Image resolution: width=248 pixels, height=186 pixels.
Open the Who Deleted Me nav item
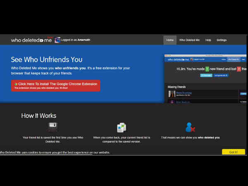[189, 40]
